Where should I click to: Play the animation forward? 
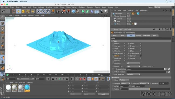[x=60, y=79]
